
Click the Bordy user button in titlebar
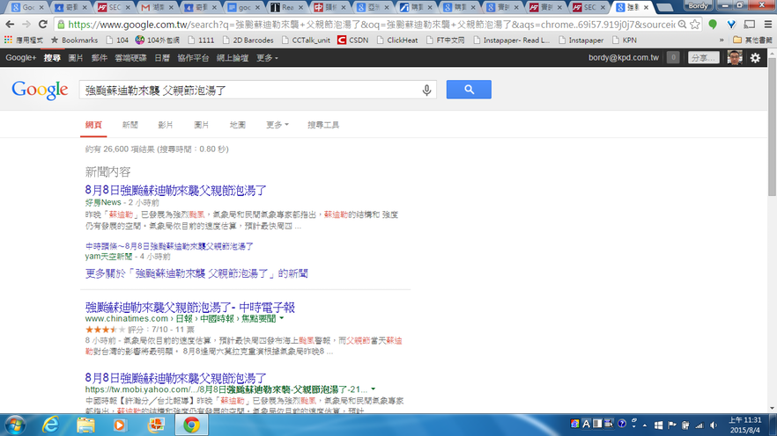coord(699,5)
